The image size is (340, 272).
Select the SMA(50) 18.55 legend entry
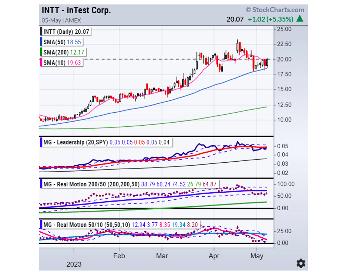61,42
